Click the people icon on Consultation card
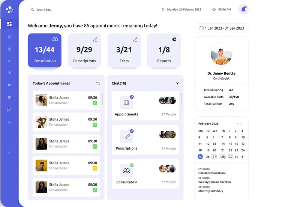This screenshot has height=207, width=282. pyautogui.click(x=55, y=39)
